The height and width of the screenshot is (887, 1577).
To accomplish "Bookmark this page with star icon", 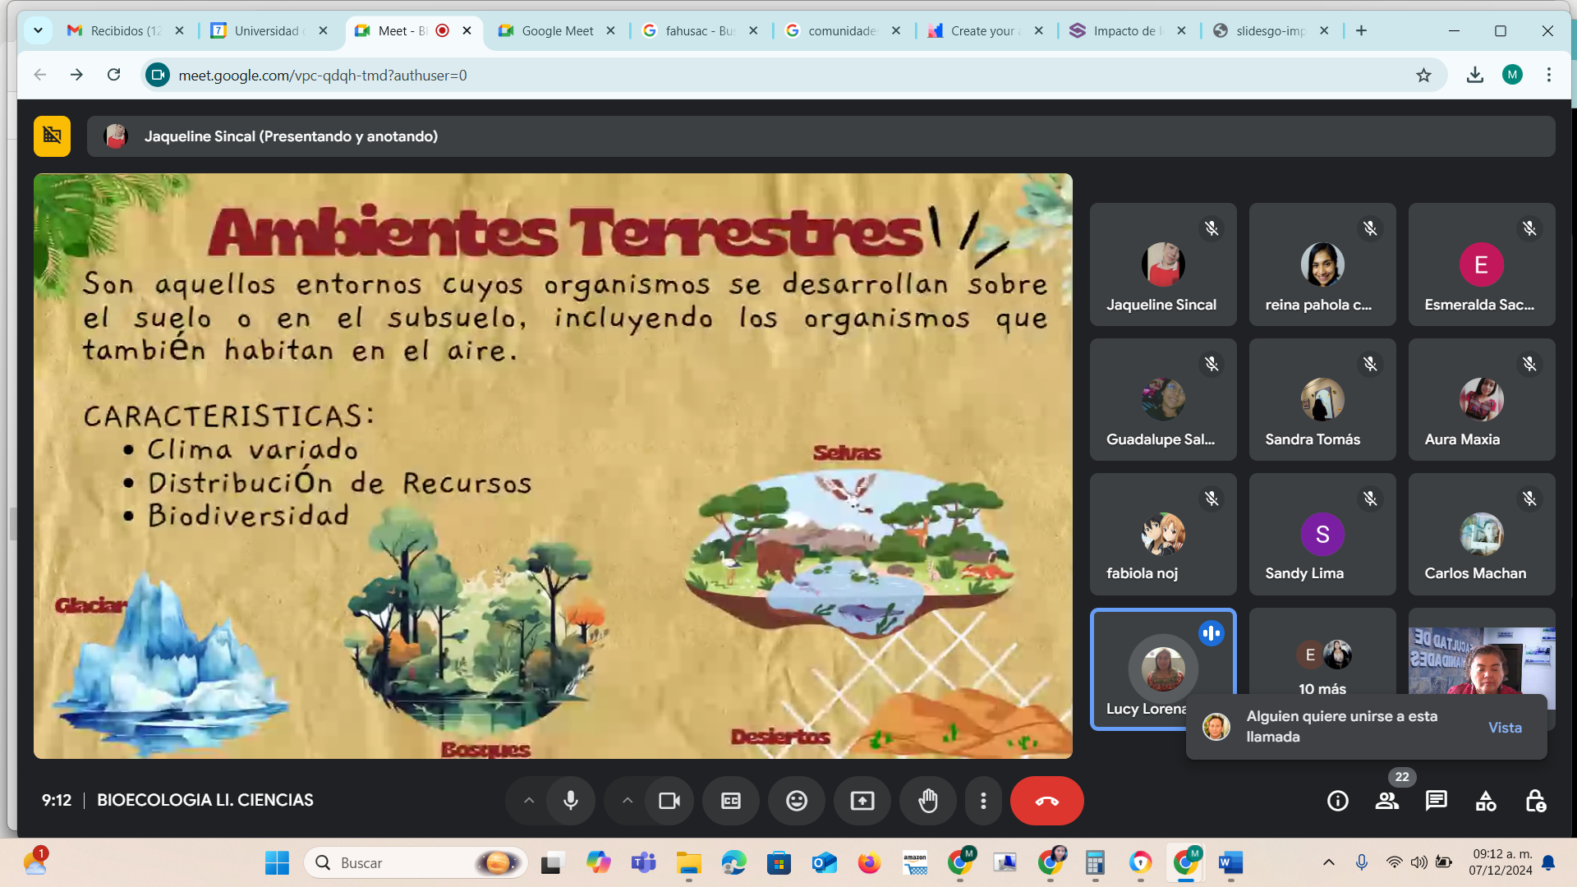I will tap(1423, 76).
